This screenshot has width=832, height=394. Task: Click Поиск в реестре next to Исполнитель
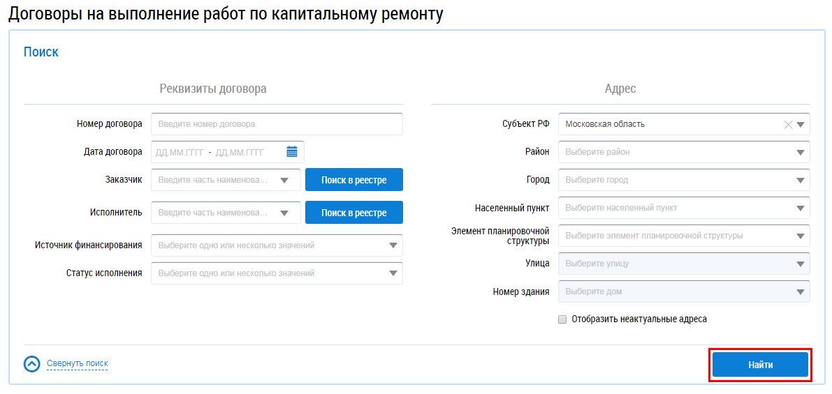[353, 213]
